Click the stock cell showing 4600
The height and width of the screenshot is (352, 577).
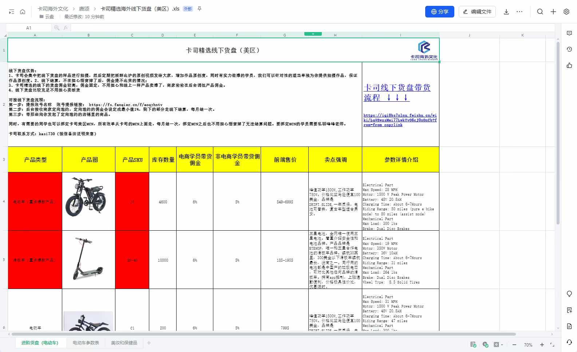(x=163, y=202)
